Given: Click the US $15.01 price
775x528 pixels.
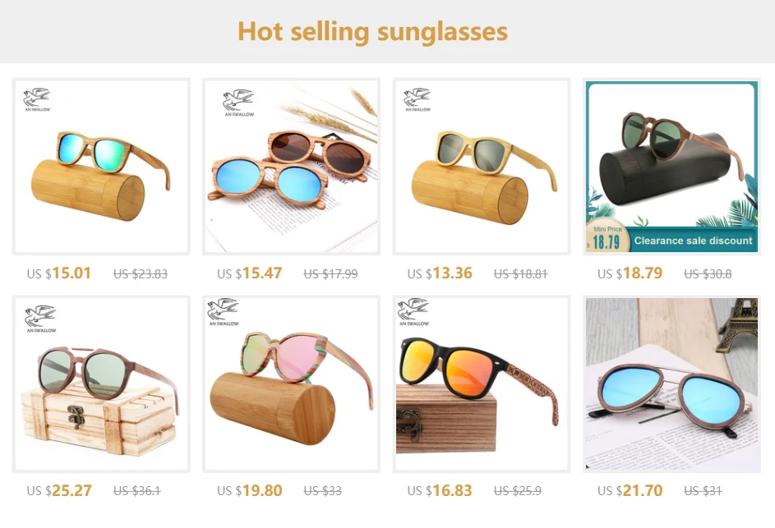Looking at the screenshot, I should point(59,273).
